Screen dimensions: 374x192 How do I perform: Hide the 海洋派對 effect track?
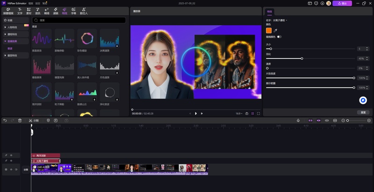click(11, 155)
